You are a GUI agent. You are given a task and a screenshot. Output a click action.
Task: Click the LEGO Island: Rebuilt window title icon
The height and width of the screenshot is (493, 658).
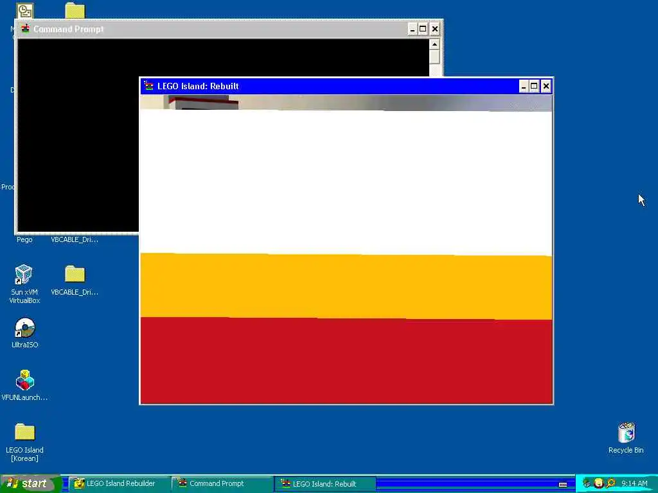click(148, 86)
